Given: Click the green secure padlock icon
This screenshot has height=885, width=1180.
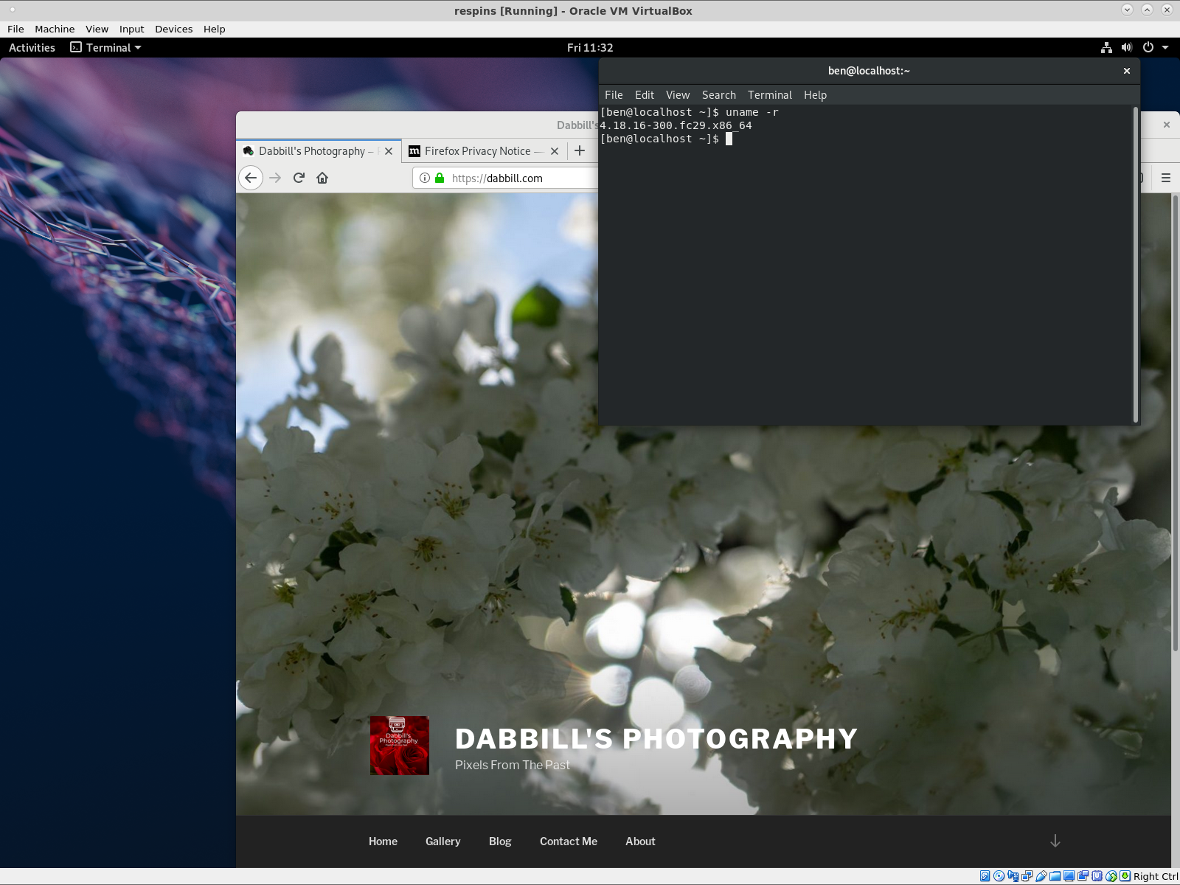Looking at the screenshot, I should [x=440, y=178].
